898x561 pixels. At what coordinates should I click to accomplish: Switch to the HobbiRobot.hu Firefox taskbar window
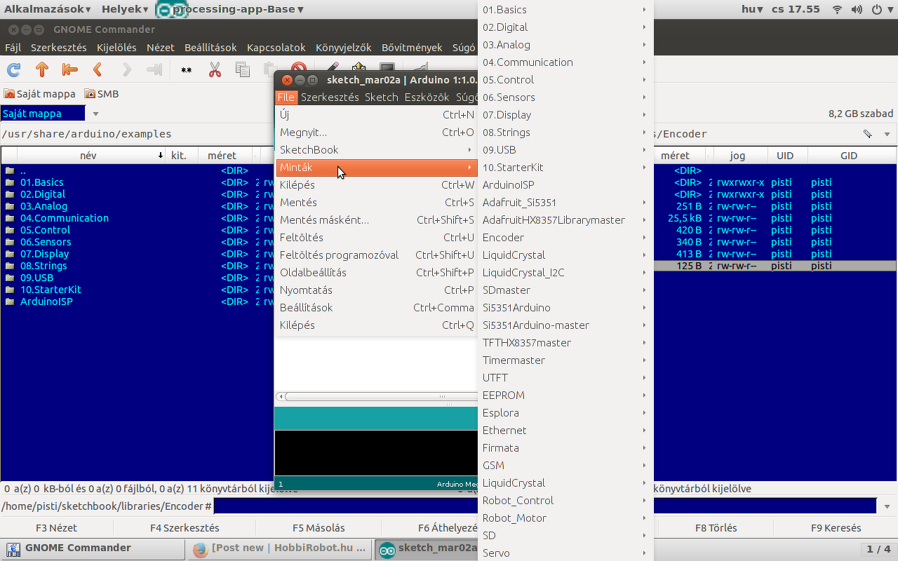[280, 548]
